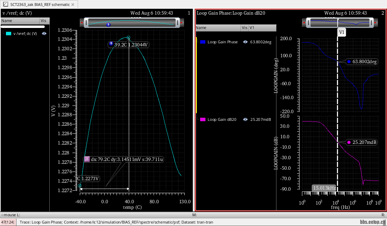Screen dimensions: 387x226
Task: Click blue color swatch of Loop Gain Phase
Action: (x=203, y=42)
